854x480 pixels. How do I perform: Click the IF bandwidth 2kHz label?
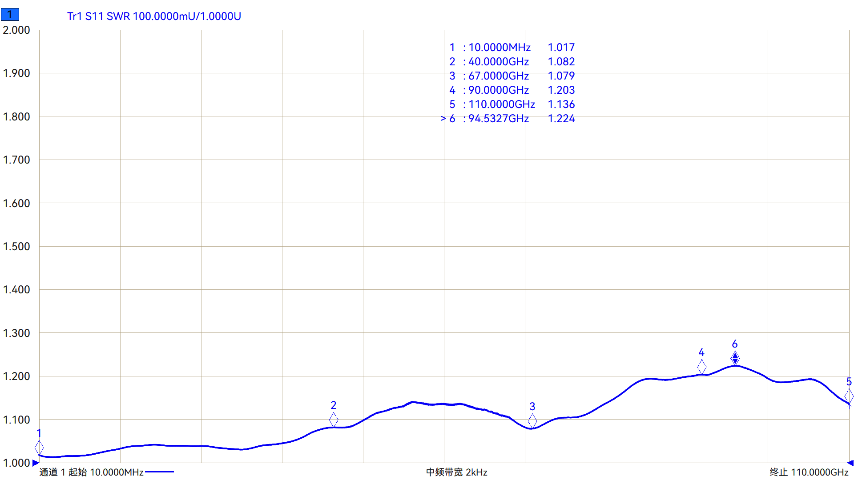(456, 472)
